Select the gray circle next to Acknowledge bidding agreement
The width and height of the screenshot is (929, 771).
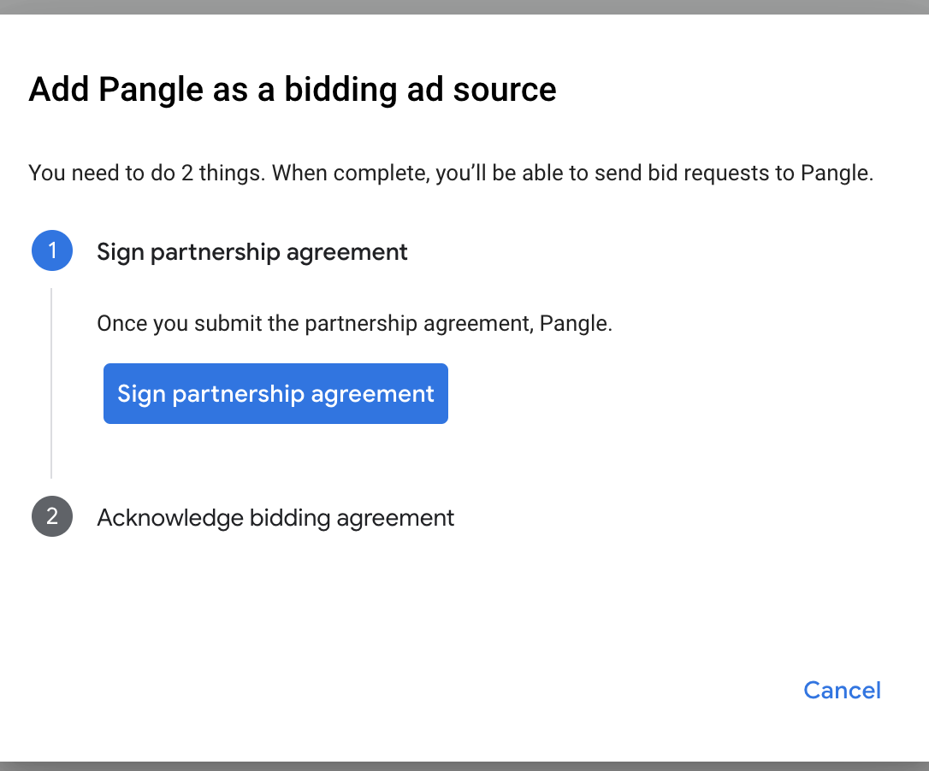[x=52, y=516]
